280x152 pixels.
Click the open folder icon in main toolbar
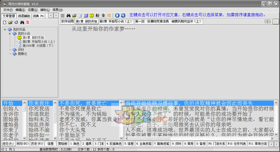click(x=74, y=16)
